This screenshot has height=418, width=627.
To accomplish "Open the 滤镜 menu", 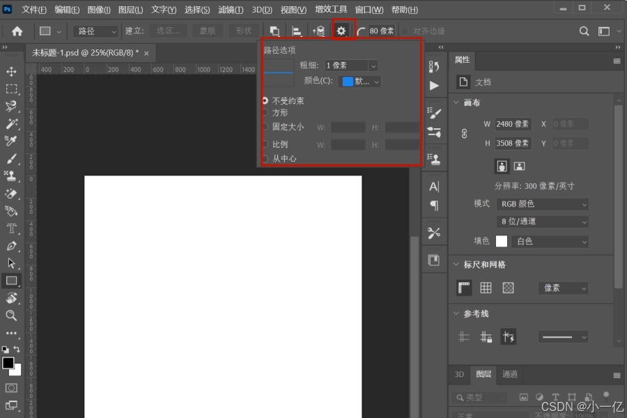I will [231, 10].
